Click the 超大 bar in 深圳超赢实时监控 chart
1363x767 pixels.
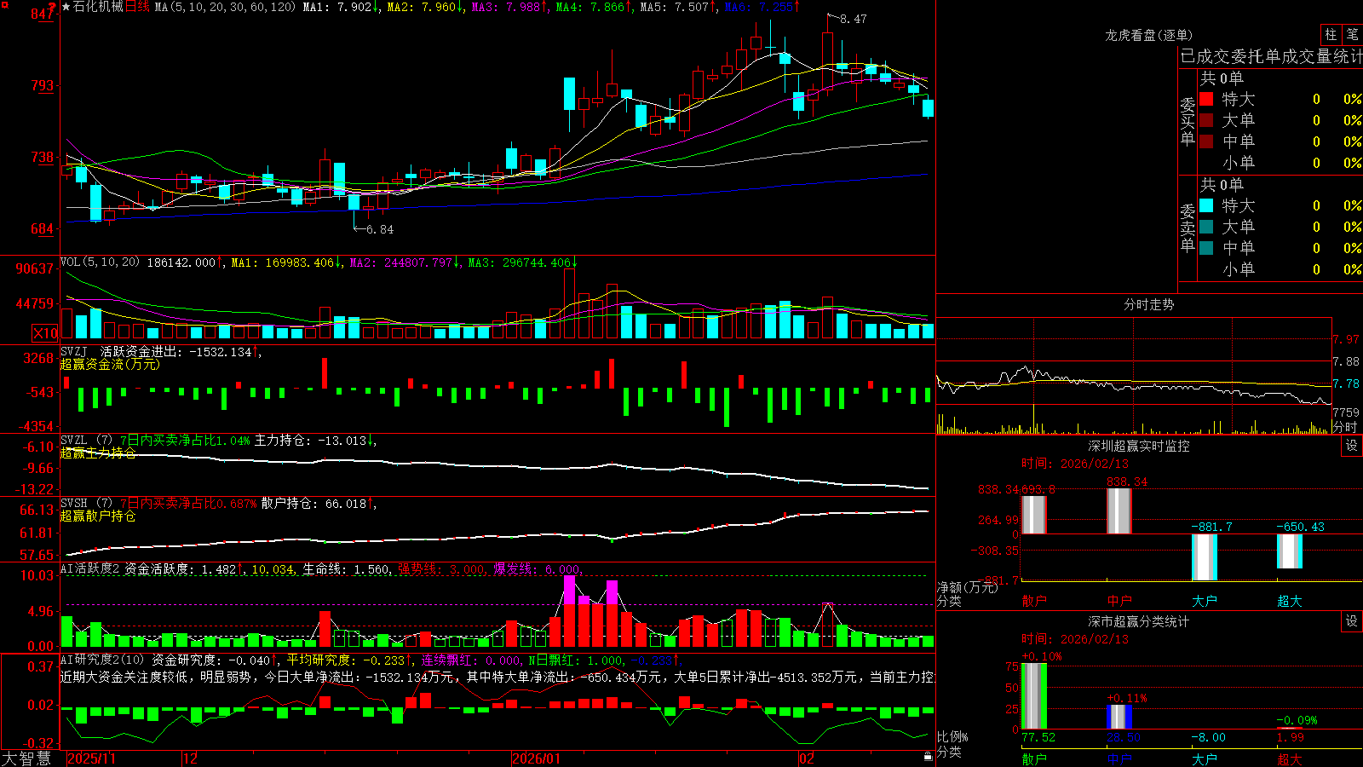1290,551
